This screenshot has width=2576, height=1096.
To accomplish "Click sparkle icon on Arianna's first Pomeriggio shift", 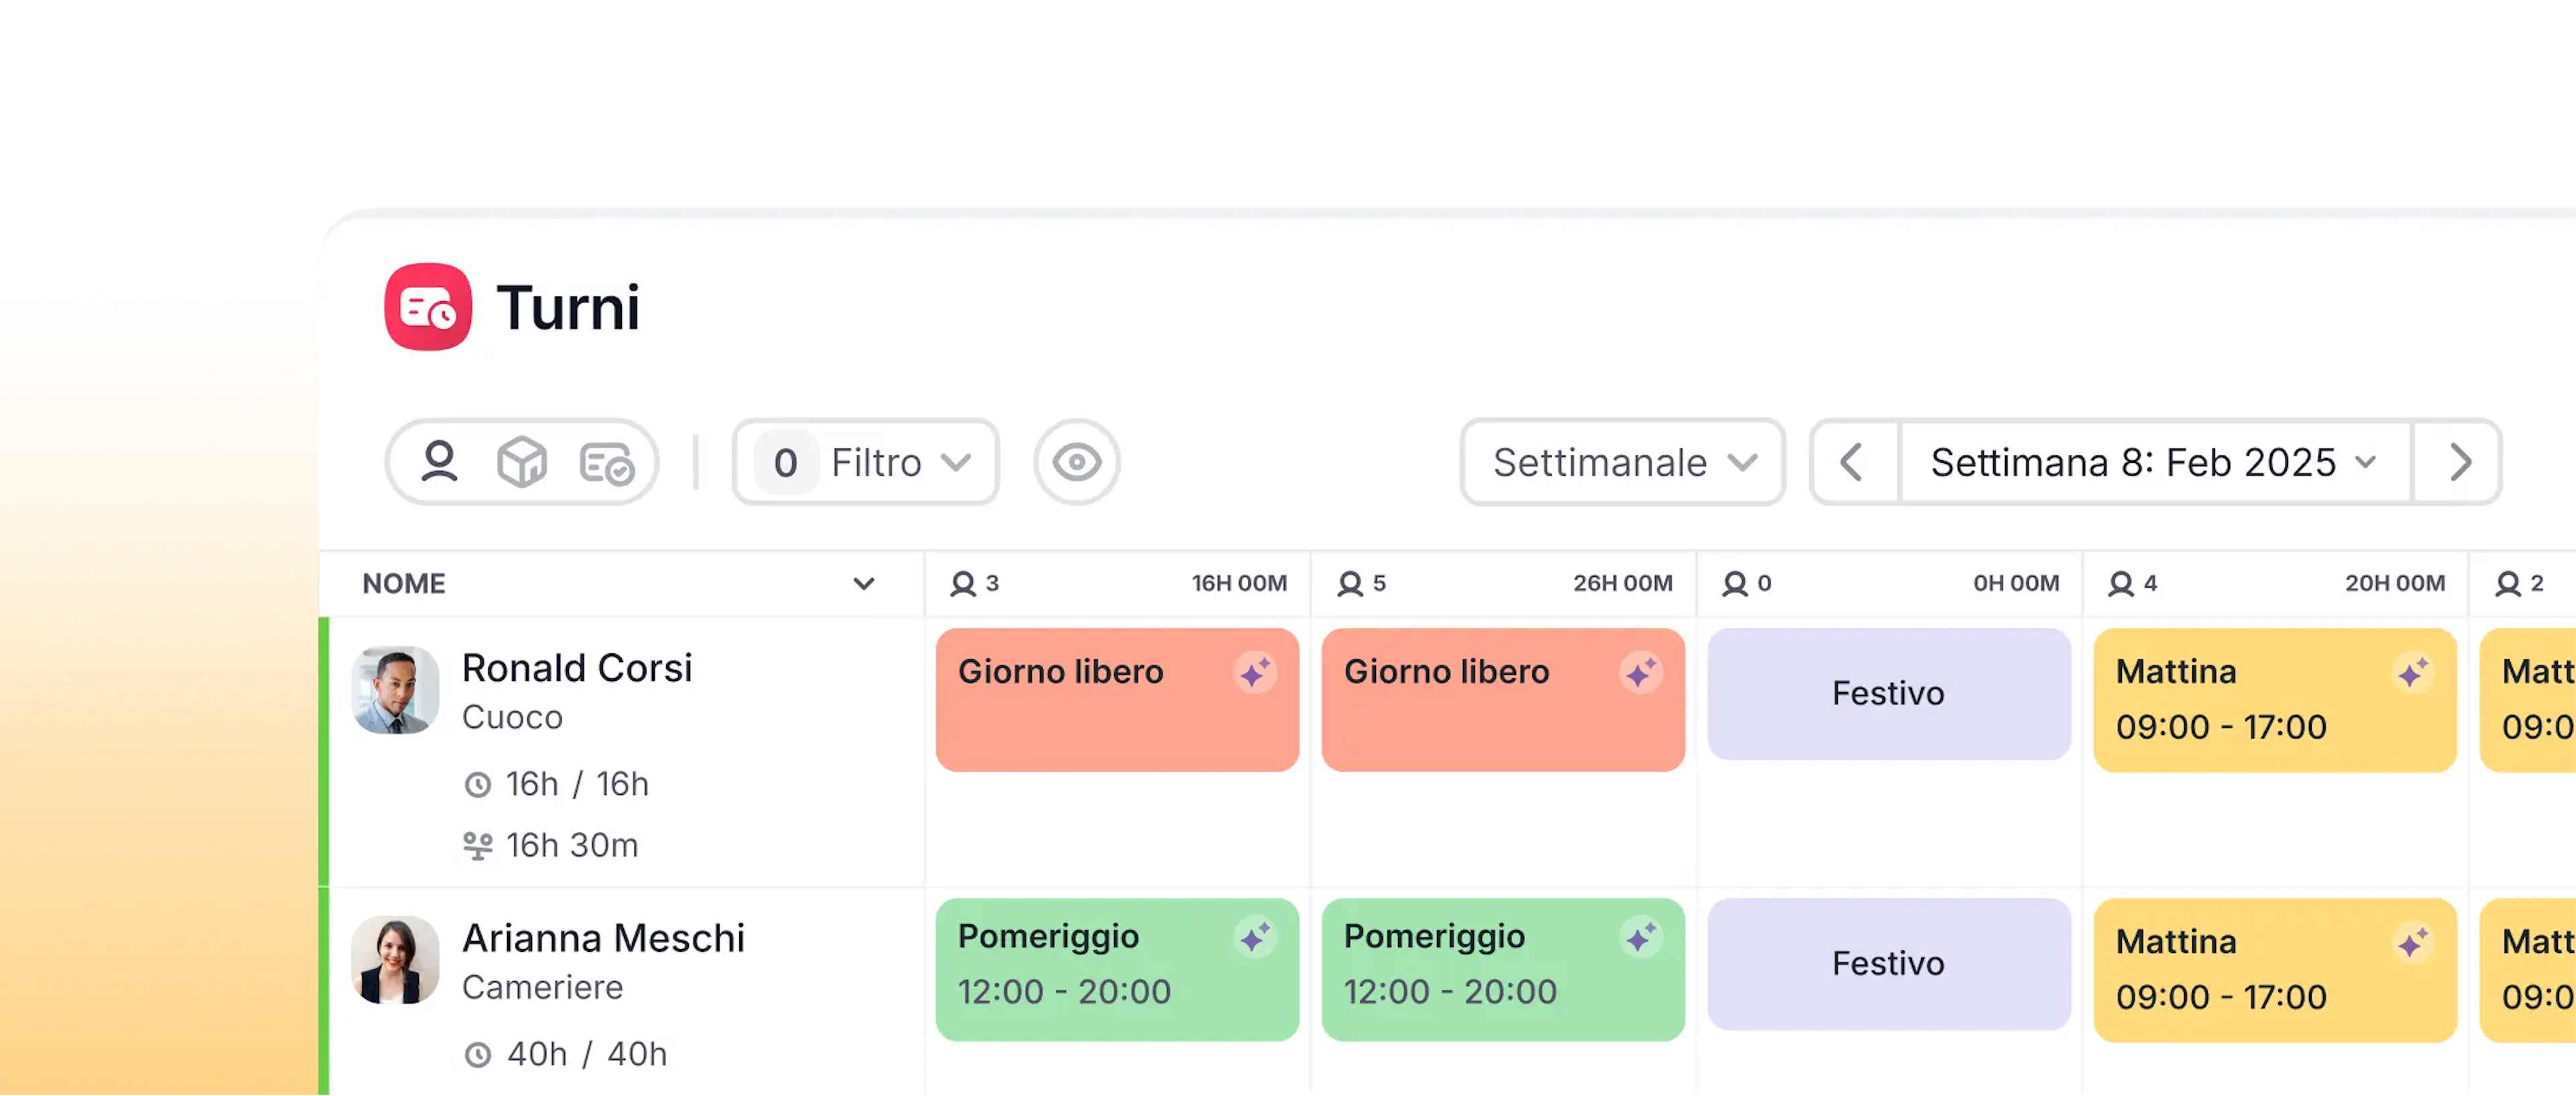I will point(1255,938).
